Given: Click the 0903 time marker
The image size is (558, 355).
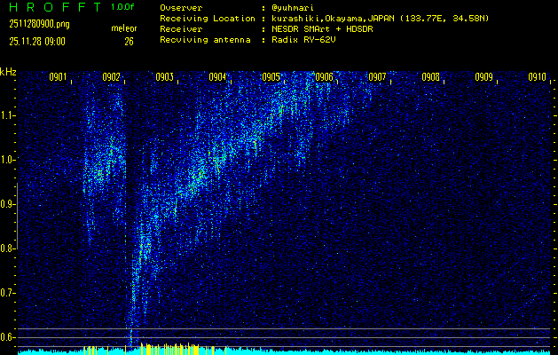Looking at the screenshot, I should coord(164,77).
